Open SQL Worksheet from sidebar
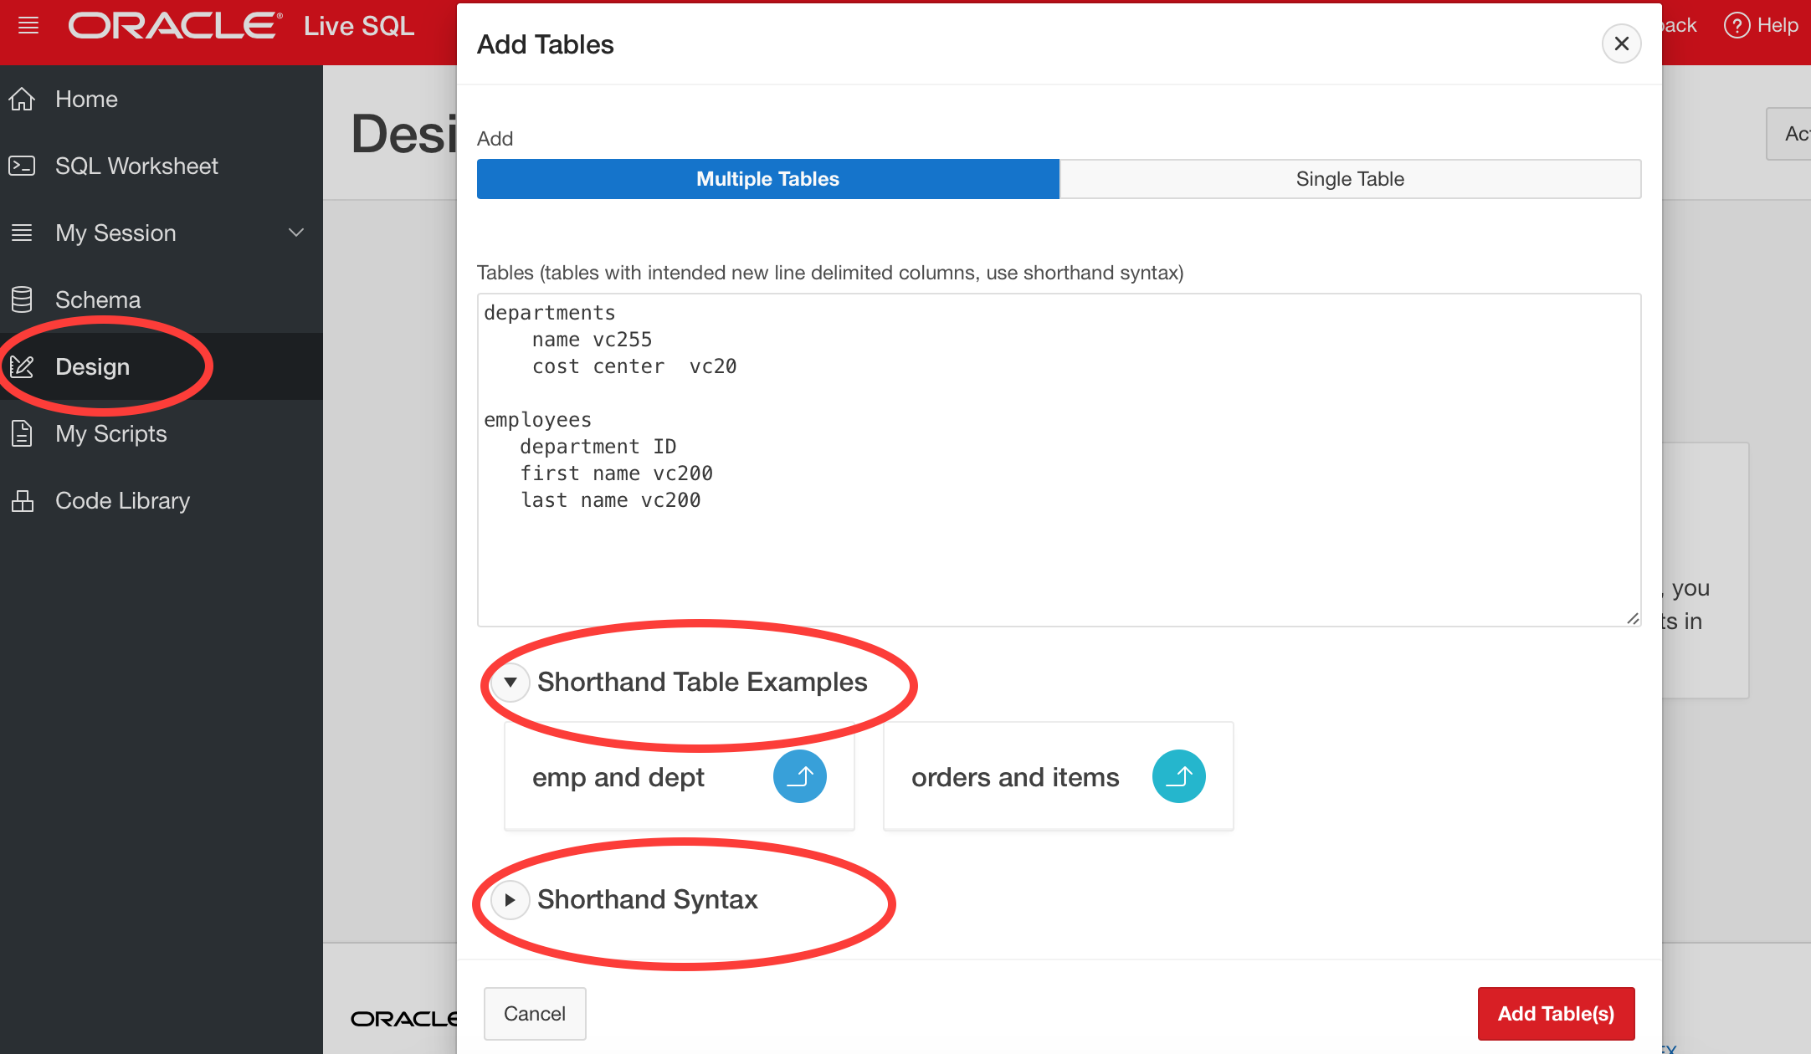The height and width of the screenshot is (1054, 1811). (136, 166)
